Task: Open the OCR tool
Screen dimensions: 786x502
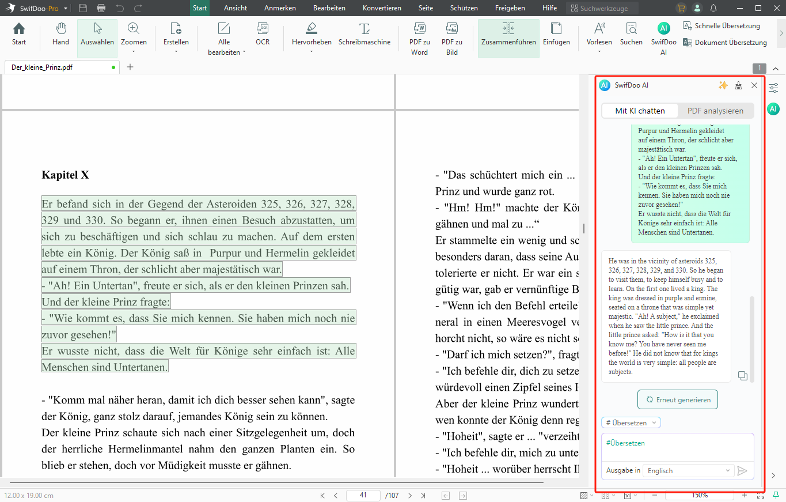Action: tap(263, 35)
